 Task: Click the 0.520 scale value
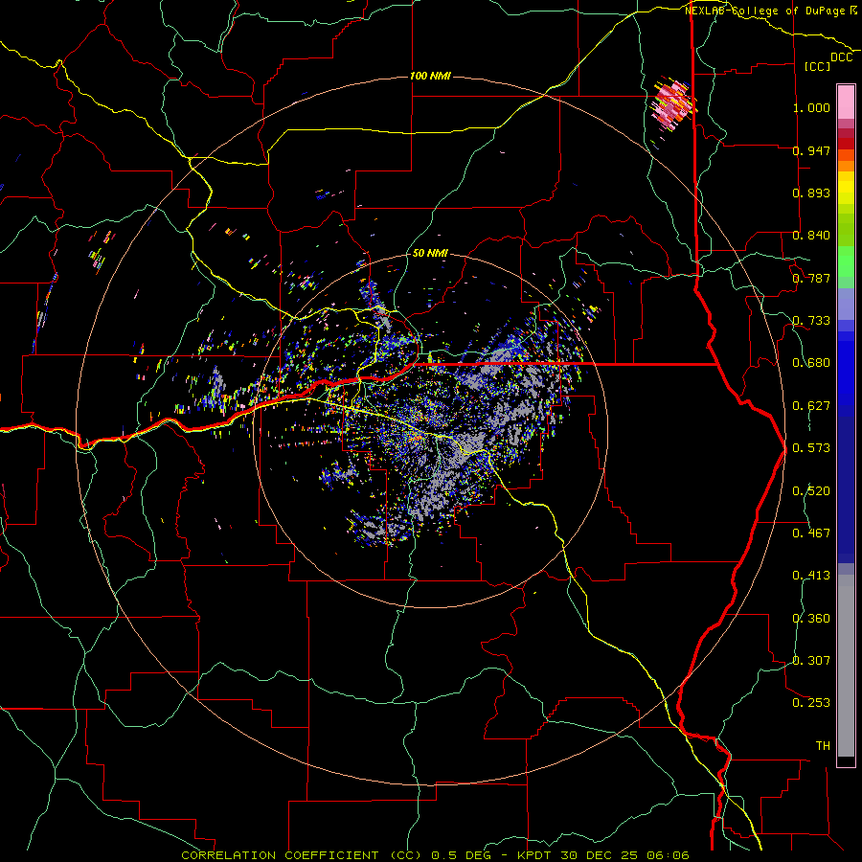pyautogui.click(x=811, y=491)
